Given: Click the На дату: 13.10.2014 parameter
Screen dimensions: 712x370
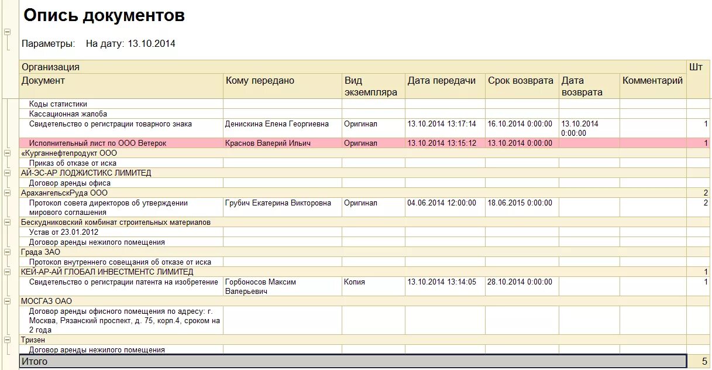Looking at the screenshot, I should (130, 44).
